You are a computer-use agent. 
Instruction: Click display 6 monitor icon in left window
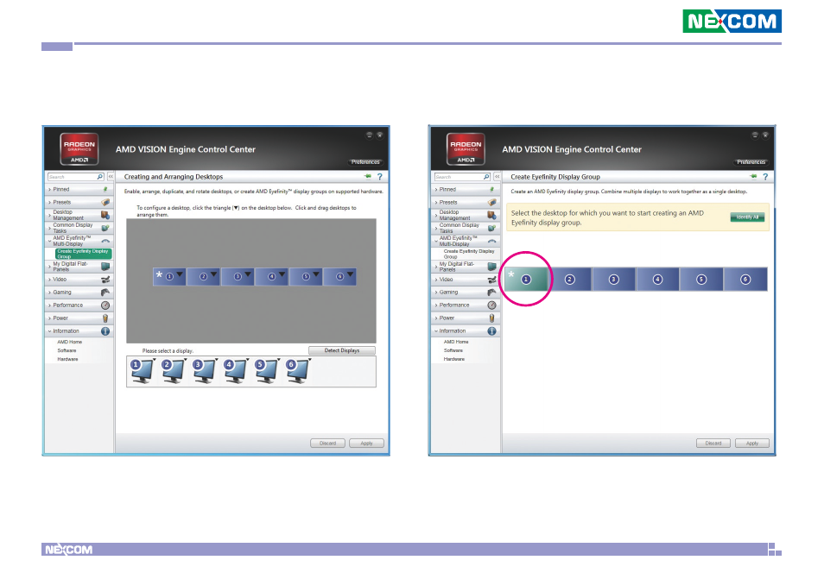click(x=297, y=372)
